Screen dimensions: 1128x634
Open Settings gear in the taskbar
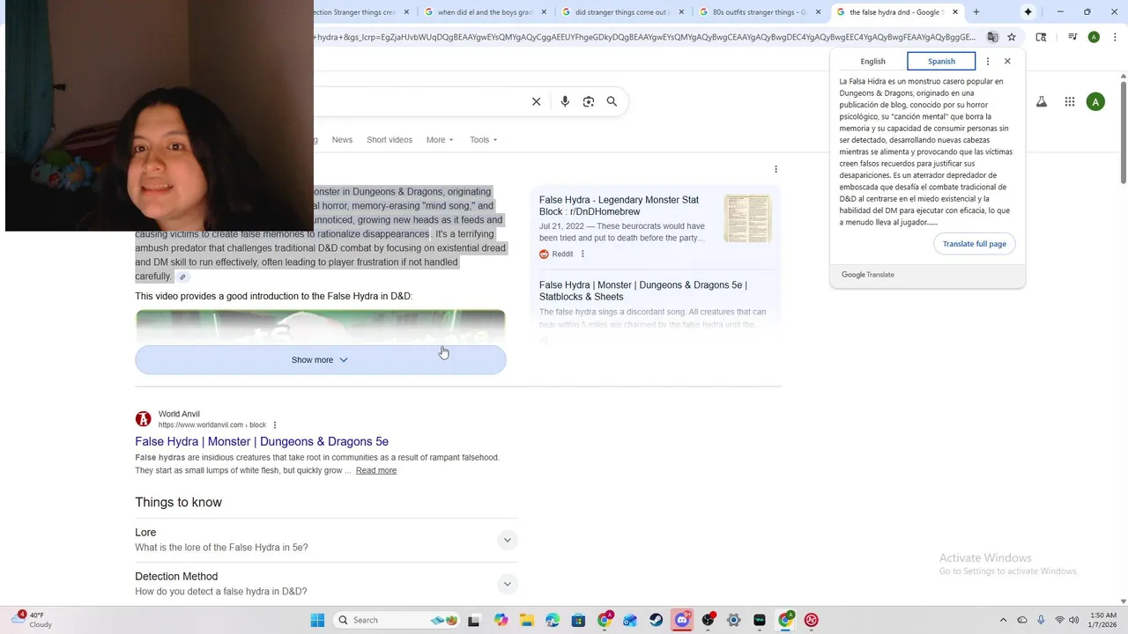pos(733,620)
